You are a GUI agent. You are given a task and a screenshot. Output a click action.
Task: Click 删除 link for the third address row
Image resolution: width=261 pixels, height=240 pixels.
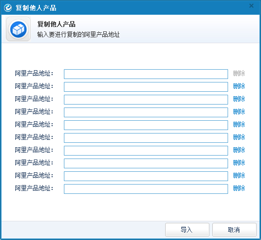pyautogui.click(x=239, y=99)
